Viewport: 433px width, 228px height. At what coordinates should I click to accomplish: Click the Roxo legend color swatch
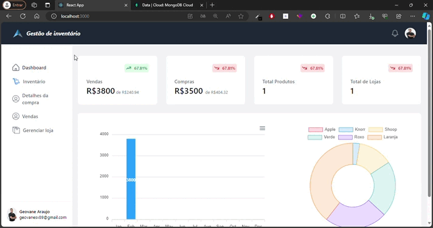click(x=345, y=137)
